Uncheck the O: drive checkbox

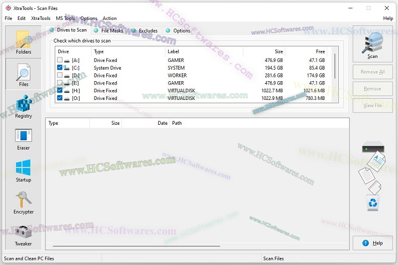(x=60, y=98)
